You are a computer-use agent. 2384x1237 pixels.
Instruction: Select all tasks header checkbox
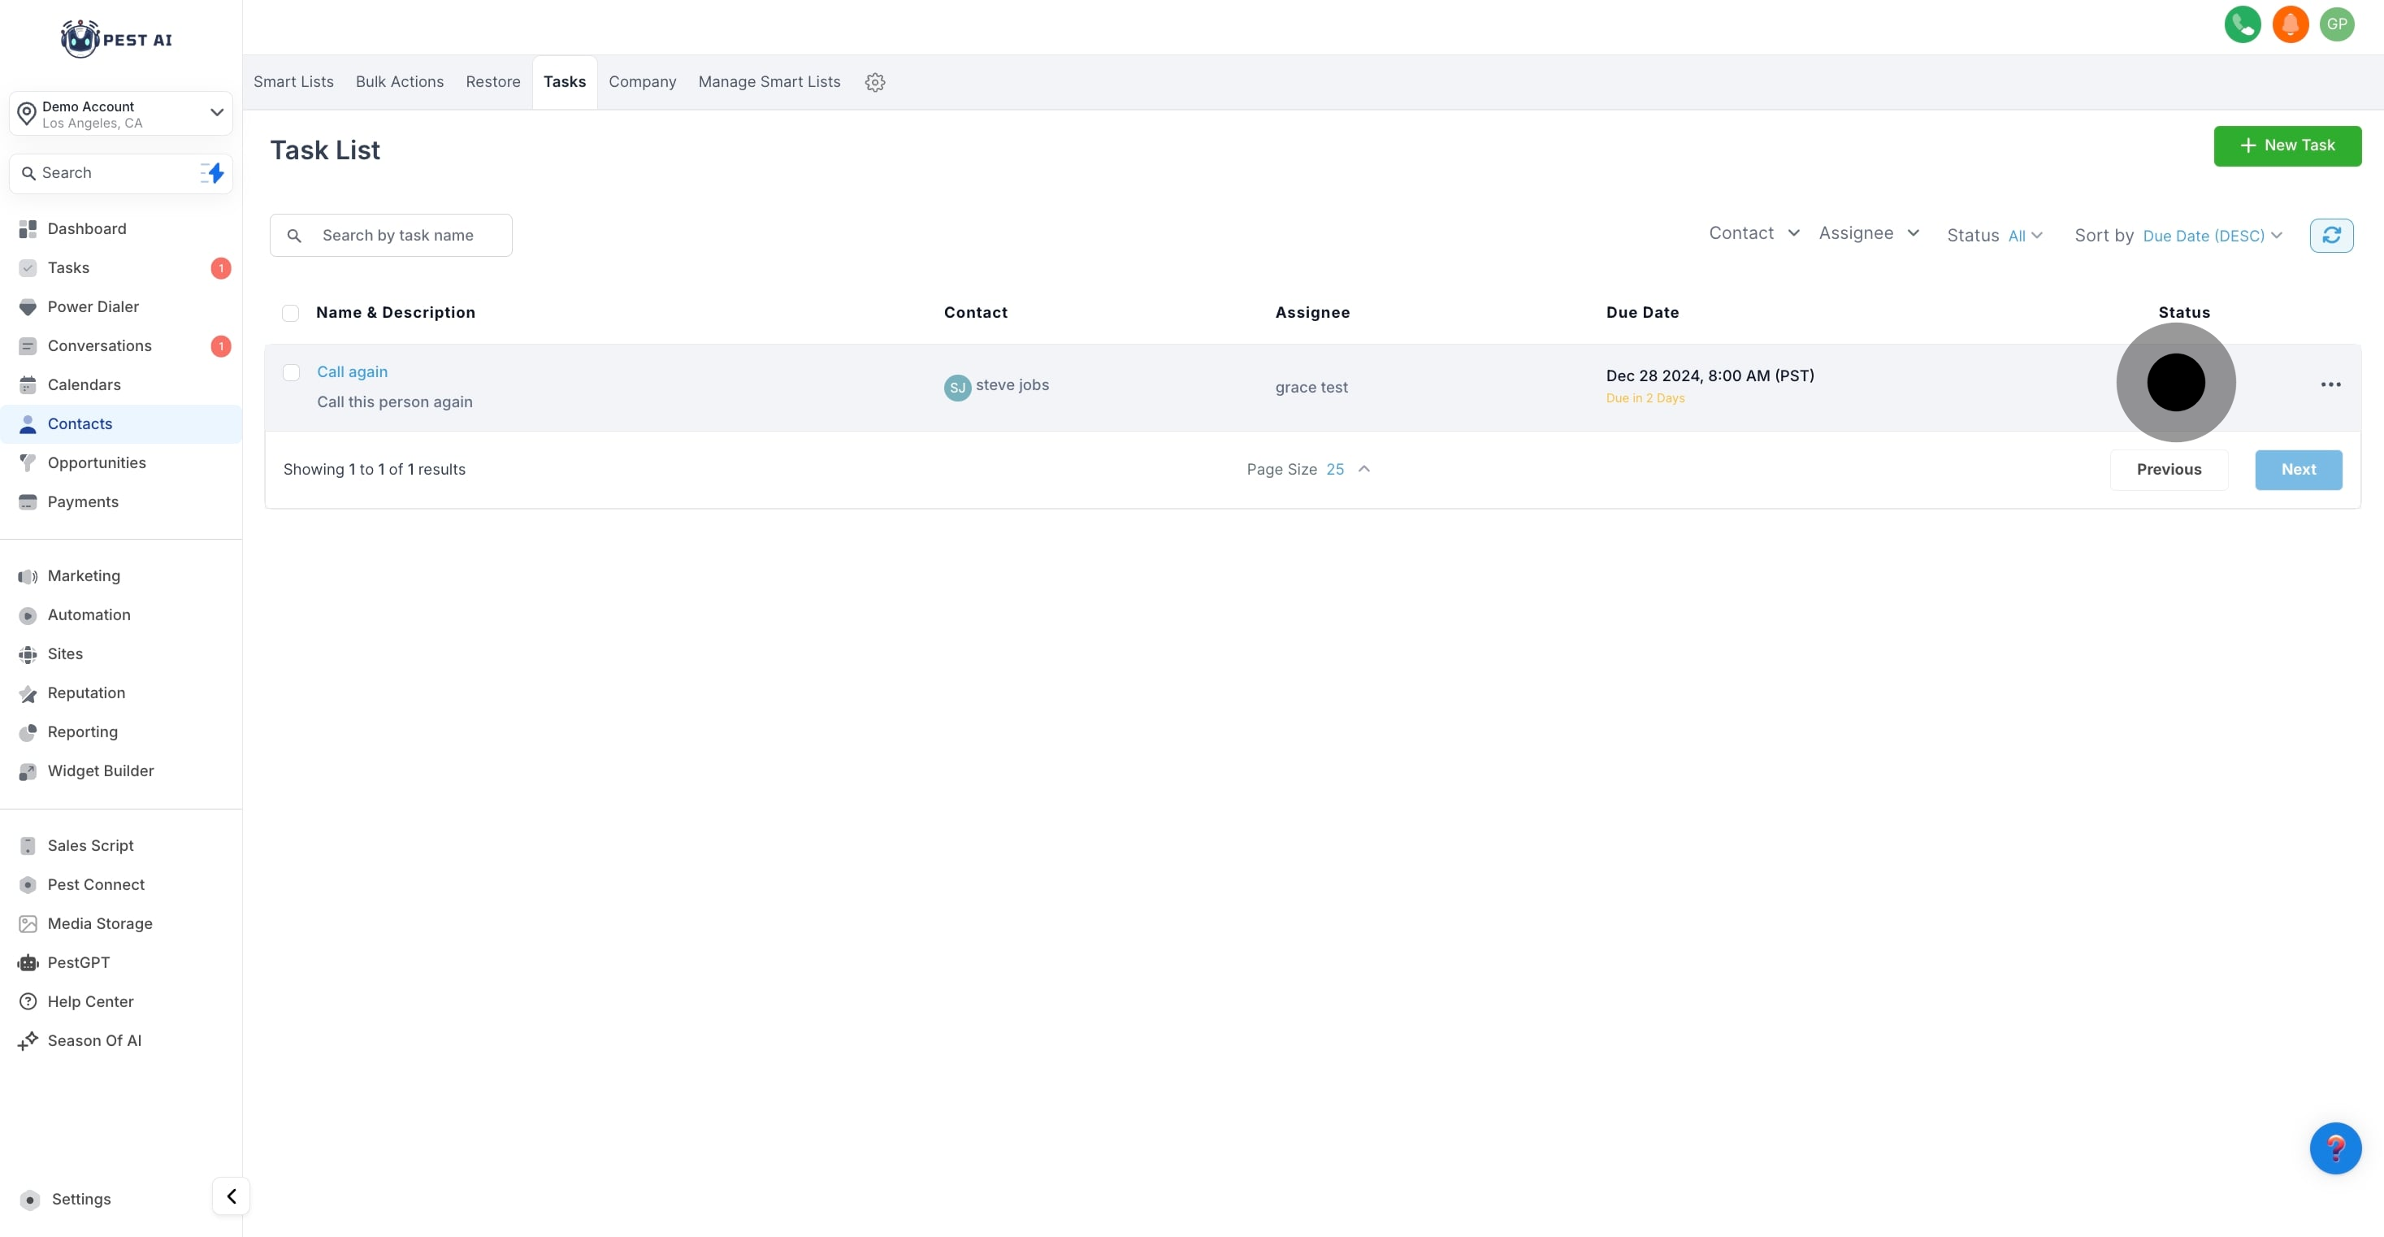(x=291, y=313)
